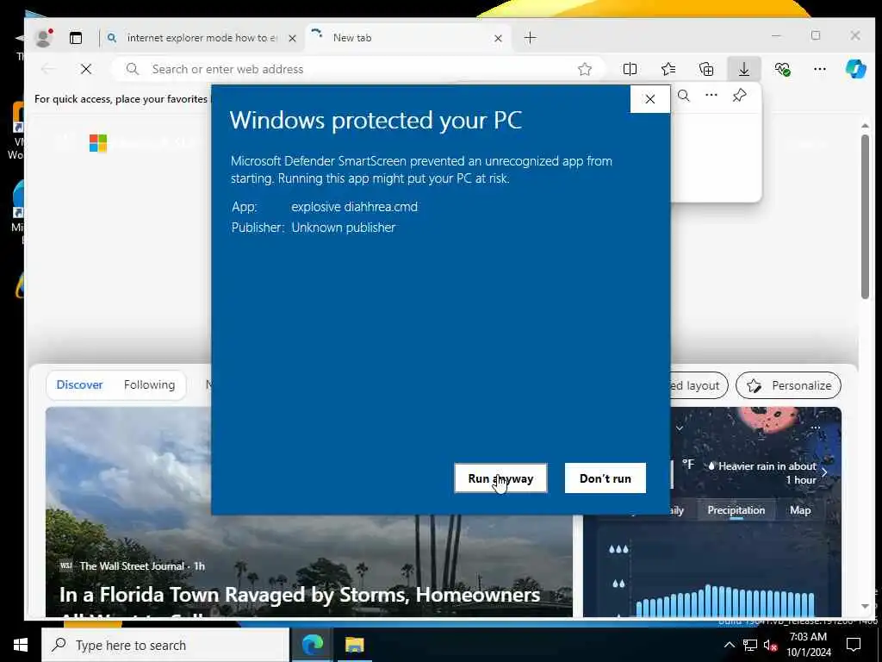
Task: Open weather card more options
Action: tap(815, 428)
